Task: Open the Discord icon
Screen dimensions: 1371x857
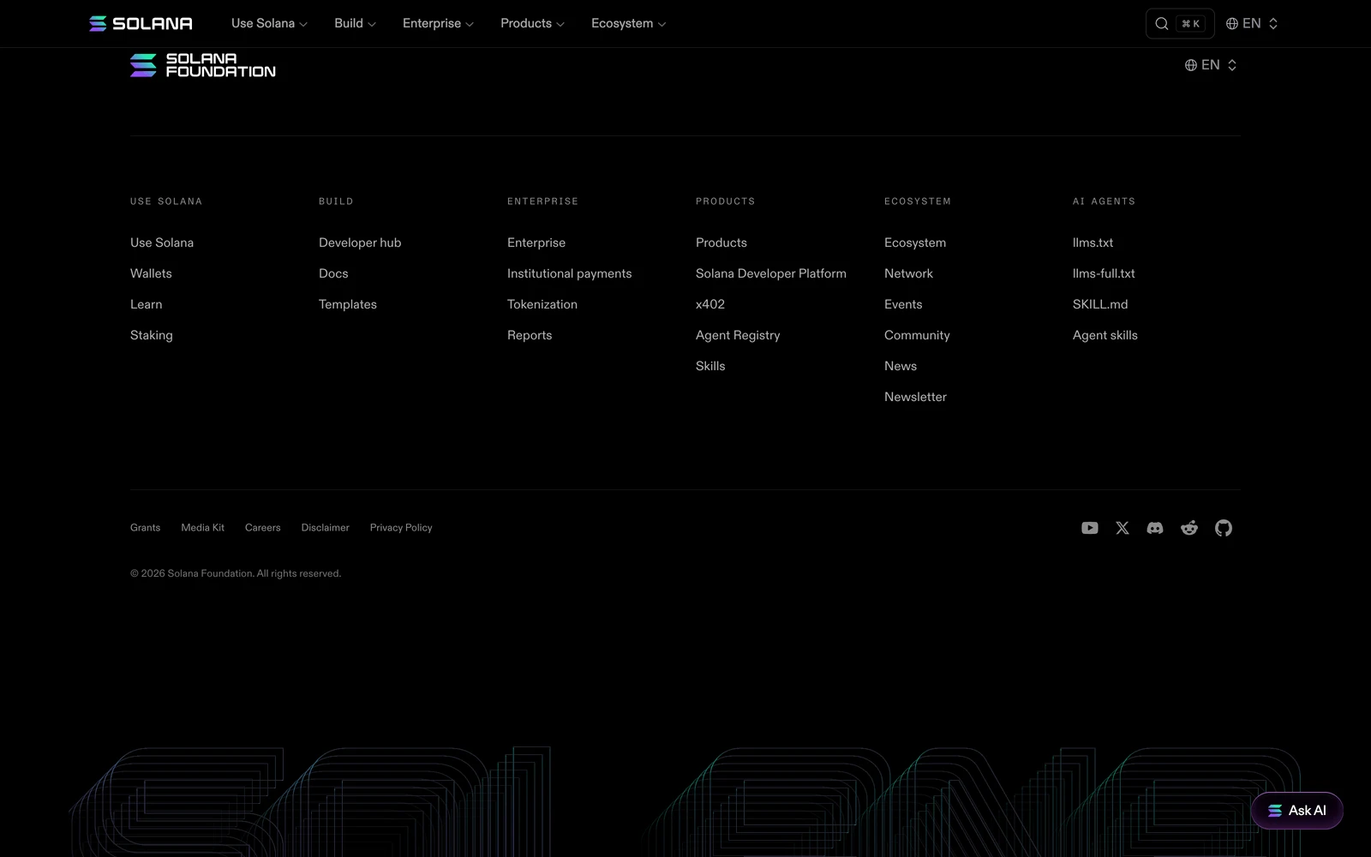Action: click(1155, 528)
